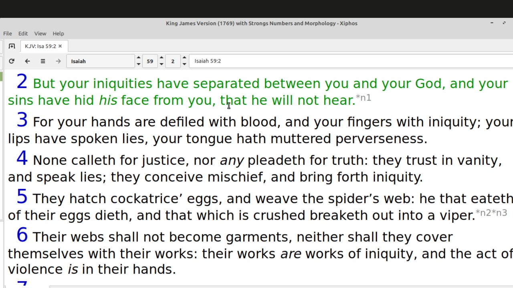Click the word "defiled" in verse 3
513x288 pixels.
182,122
